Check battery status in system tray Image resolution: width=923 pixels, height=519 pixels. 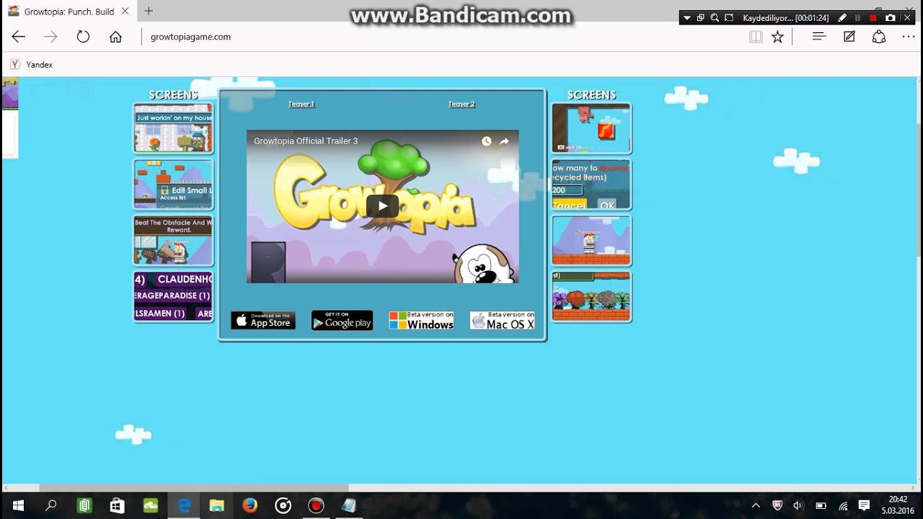coord(821,505)
